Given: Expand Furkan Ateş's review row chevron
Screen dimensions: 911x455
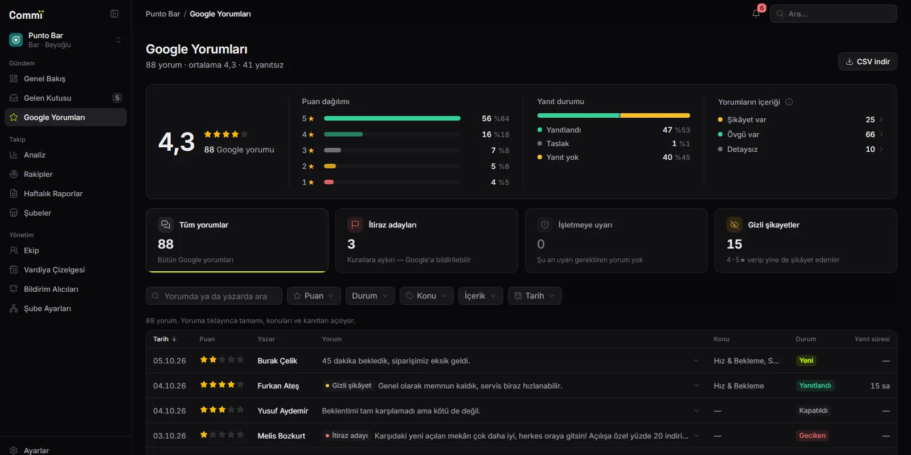Looking at the screenshot, I should (696, 386).
